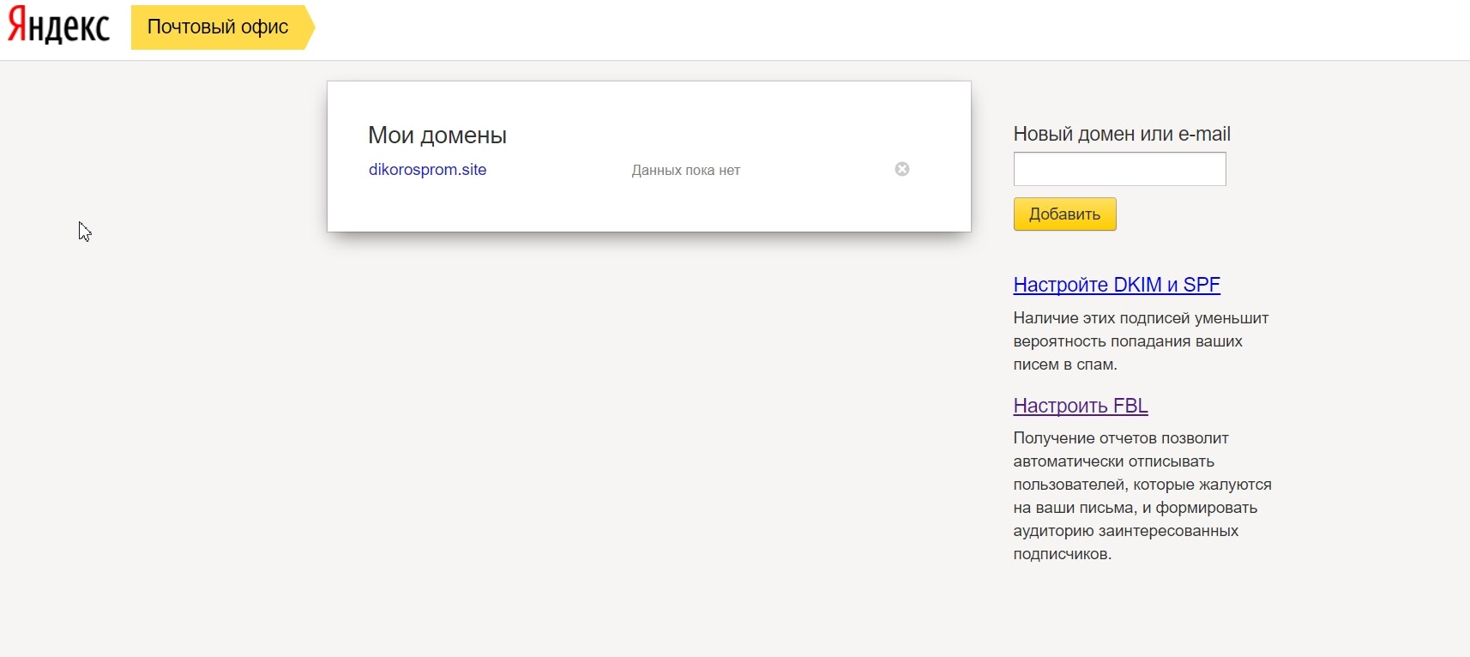Viewport: 1470px width, 657px height.
Task: Click the Yandex logo
Action: click(59, 27)
